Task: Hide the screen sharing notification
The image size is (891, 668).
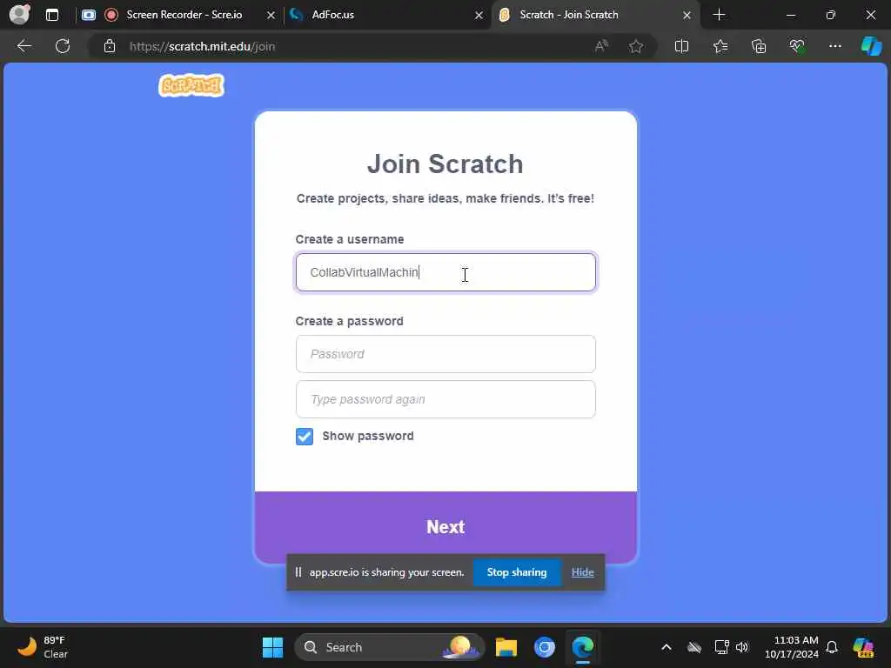Action: [582, 572]
